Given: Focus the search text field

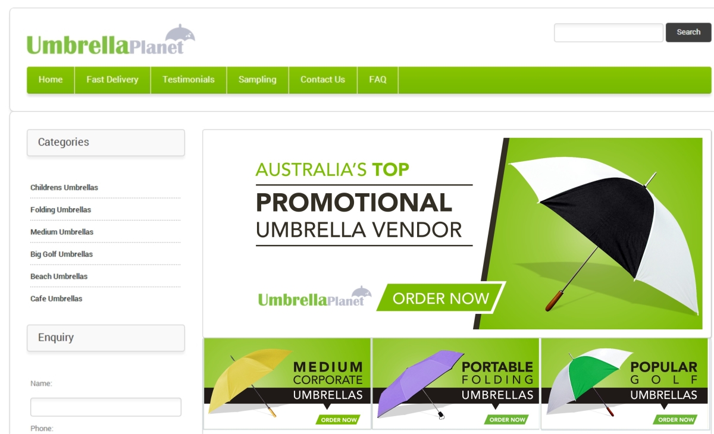Looking at the screenshot, I should (x=609, y=33).
